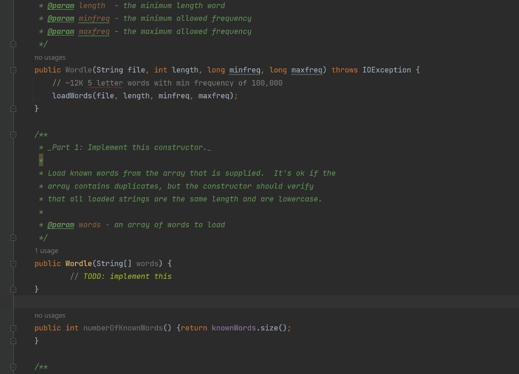The width and height of the screenshot is (519, 374).
Task: Click 'long minfreq' parameter name in signature
Action: coord(245,70)
